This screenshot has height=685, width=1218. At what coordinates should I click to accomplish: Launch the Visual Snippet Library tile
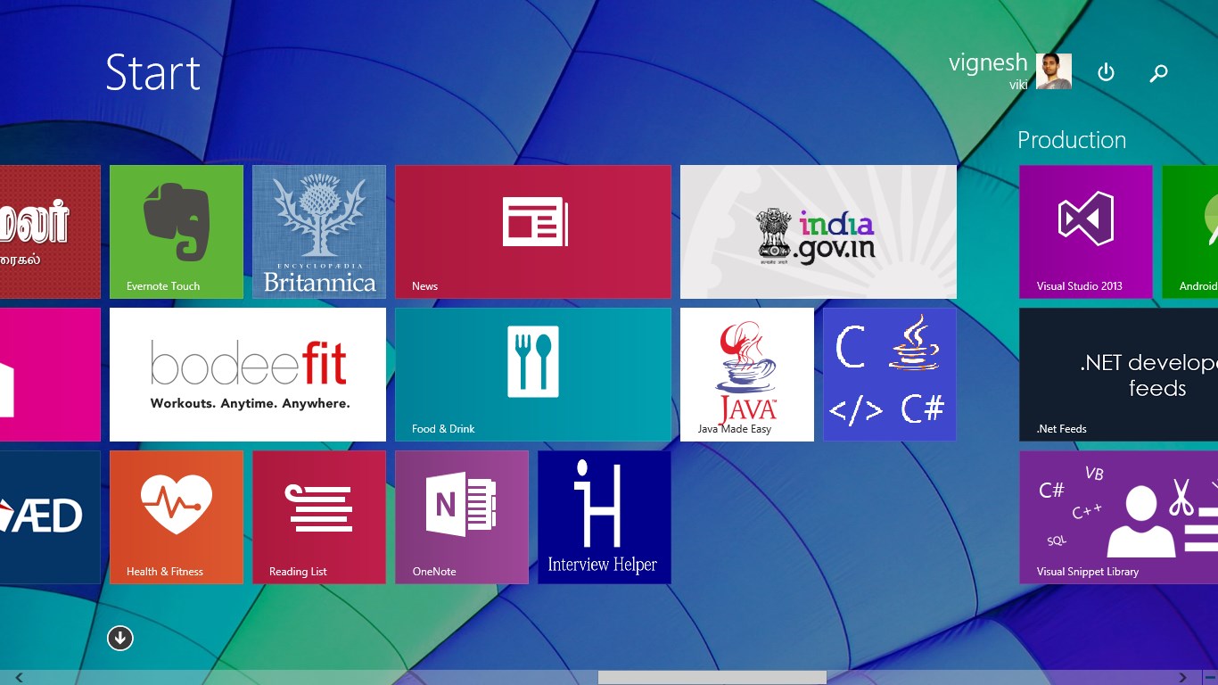[1119, 517]
